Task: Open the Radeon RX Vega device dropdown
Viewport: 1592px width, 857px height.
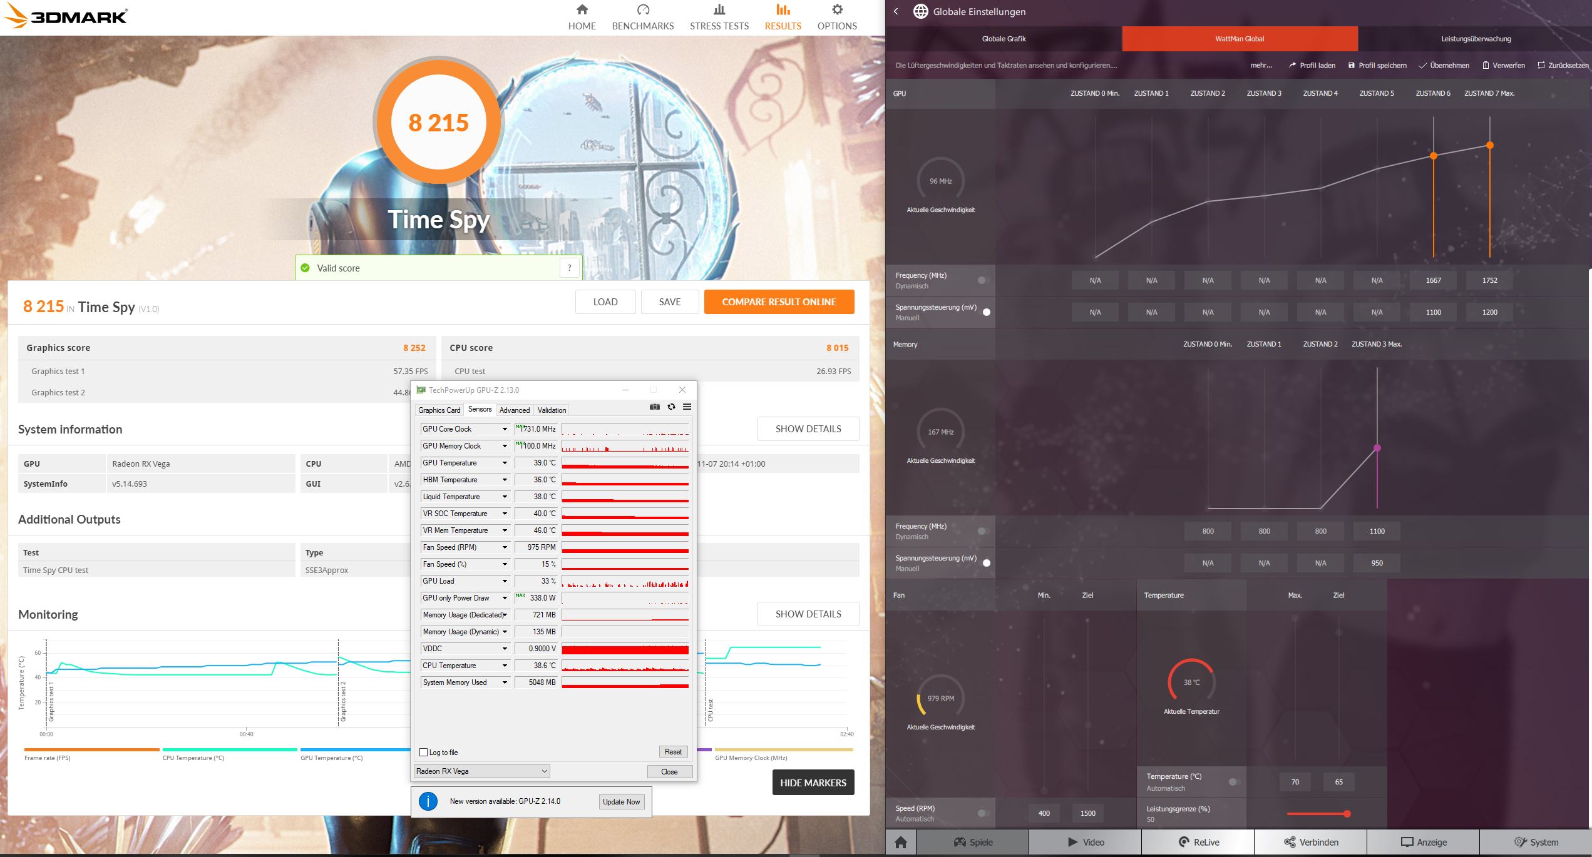Action: tap(482, 771)
